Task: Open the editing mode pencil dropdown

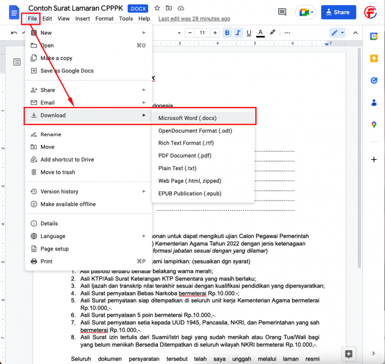Action: point(337,33)
